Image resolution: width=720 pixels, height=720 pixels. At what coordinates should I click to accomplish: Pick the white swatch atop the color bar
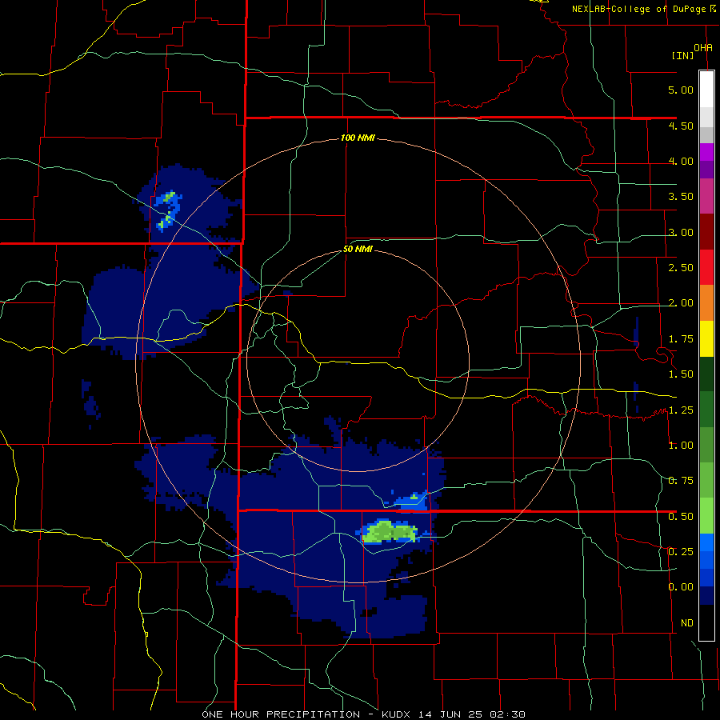point(706,89)
